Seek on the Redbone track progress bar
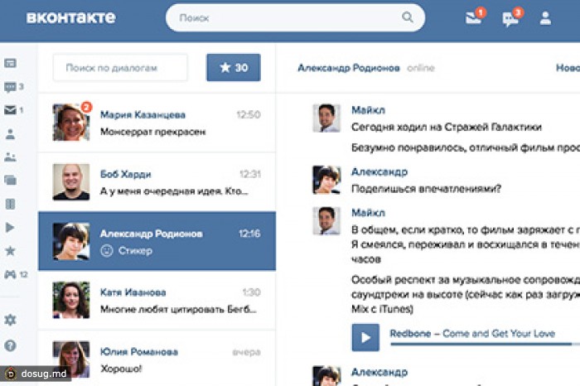 point(485,345)
